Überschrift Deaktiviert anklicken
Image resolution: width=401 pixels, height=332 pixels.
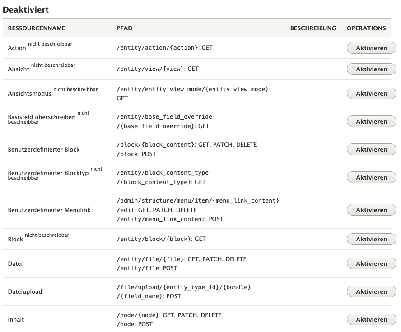click(x=20, y=9)
